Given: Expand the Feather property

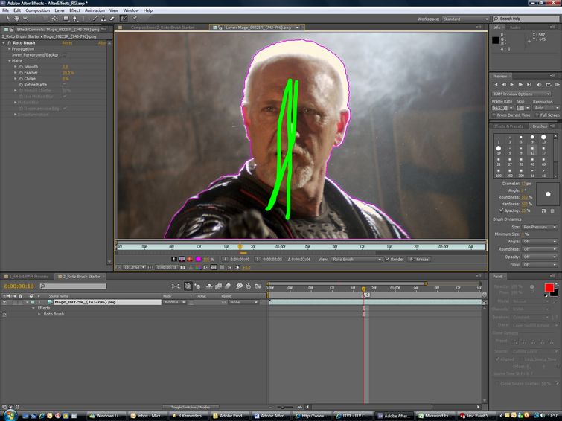Looking at the screenshot, I should click(15, 73).
